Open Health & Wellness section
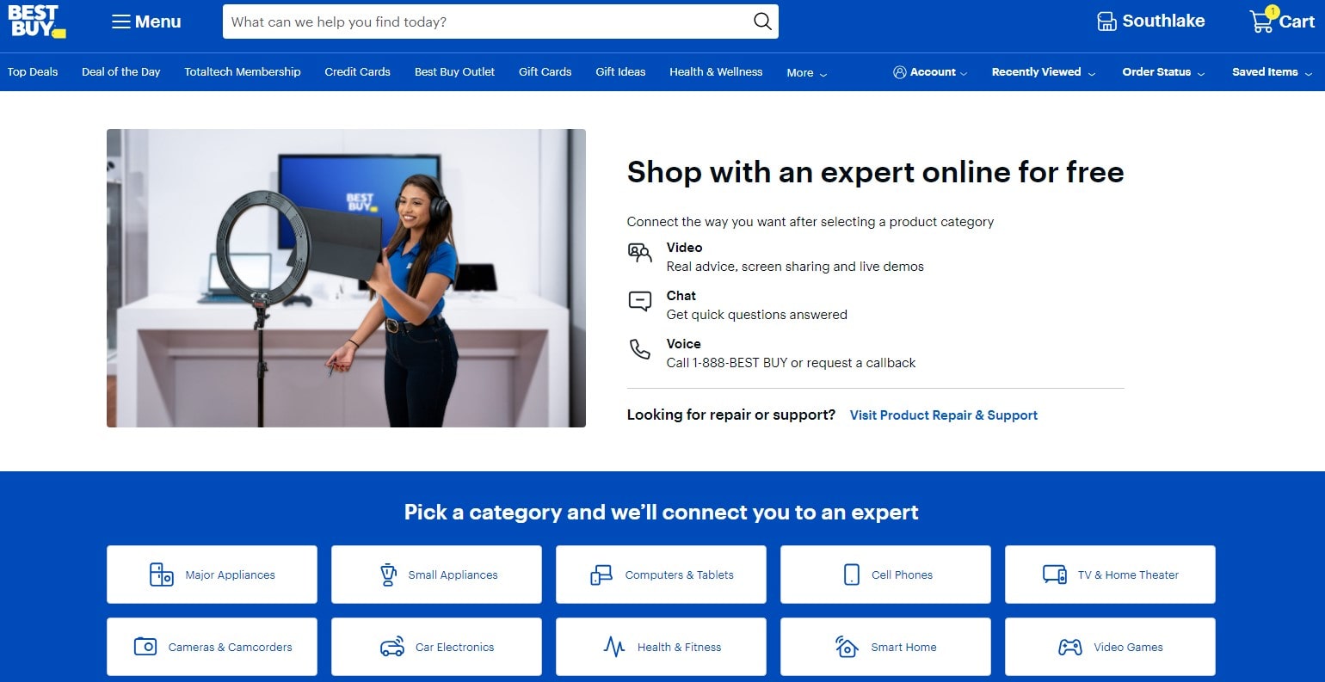This screenshot has width=1325, height=682. (x=716, y=72)
